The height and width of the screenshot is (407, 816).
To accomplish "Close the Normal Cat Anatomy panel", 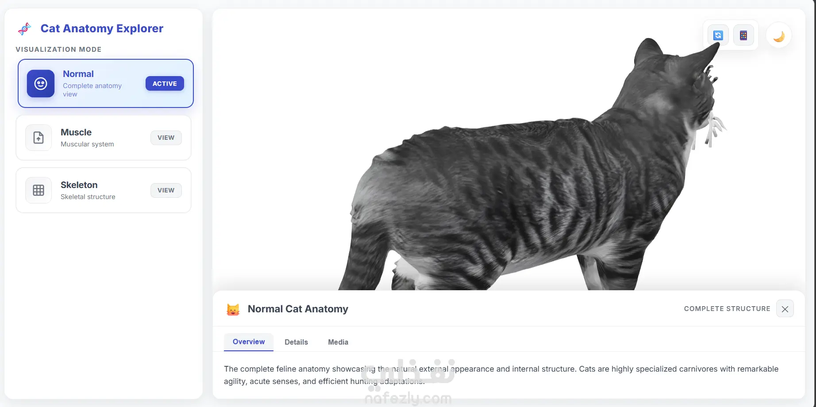I will pos(785,309).
